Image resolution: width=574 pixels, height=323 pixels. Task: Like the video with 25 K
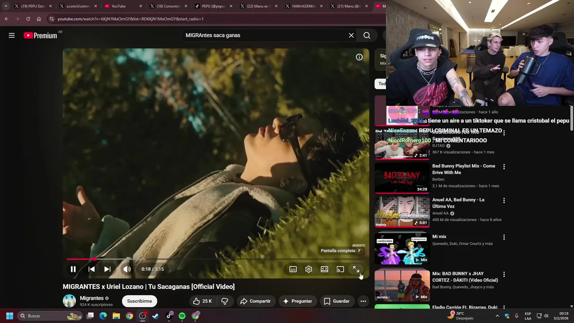click(202, 301)
